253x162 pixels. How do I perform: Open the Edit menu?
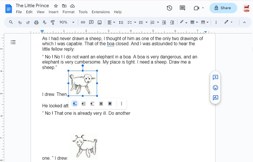click(x=29, y=12)
